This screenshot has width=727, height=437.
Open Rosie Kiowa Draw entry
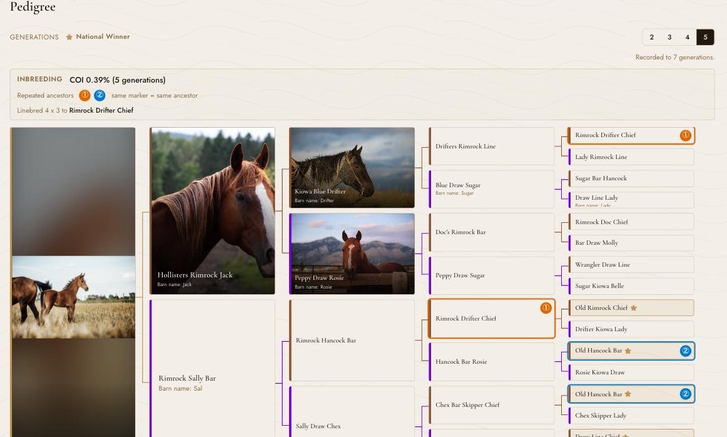pyautogui.click(x=631, y=372)
